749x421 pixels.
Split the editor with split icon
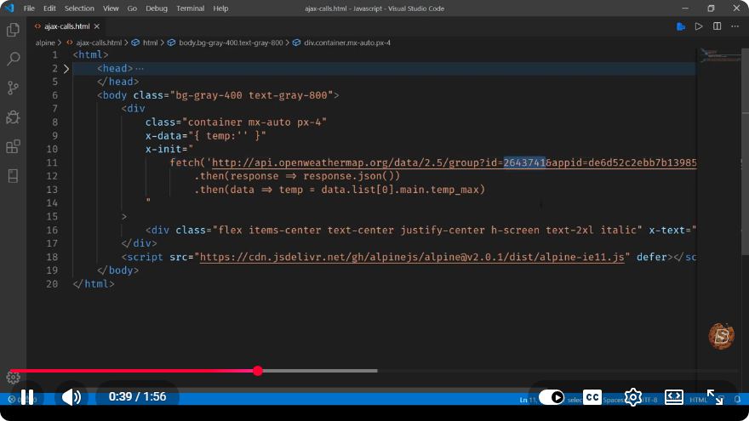(717, 26)
